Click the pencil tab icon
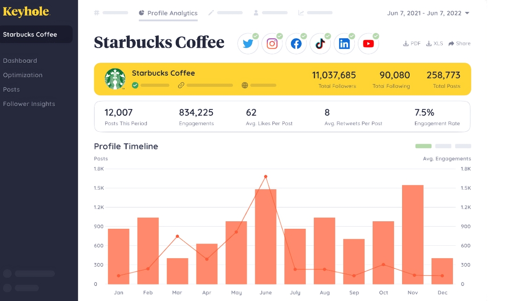 [211, 13]
